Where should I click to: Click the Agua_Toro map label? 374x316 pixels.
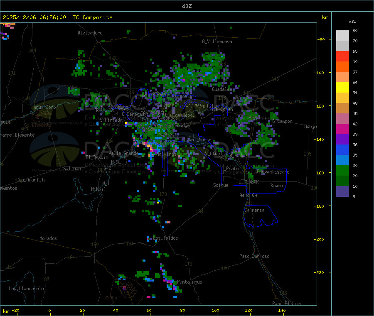coord(44,107)
